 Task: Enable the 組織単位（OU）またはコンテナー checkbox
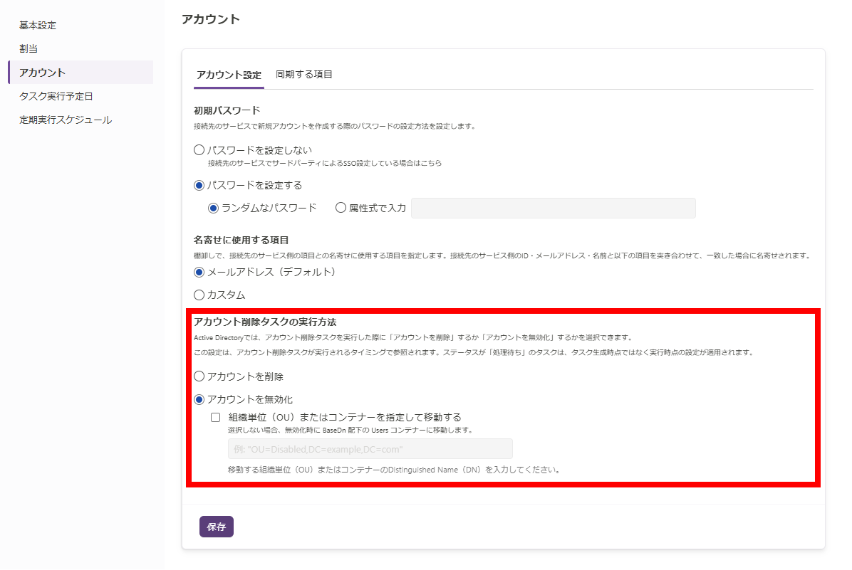coord(216,418)
